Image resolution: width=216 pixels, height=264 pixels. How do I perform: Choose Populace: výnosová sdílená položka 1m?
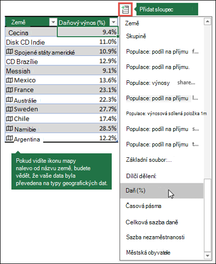point(166,114)
